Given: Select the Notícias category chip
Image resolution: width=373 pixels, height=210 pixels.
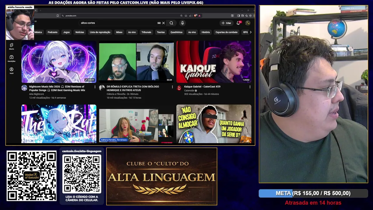Looking at the screenshot, I should tap(80, 32).
